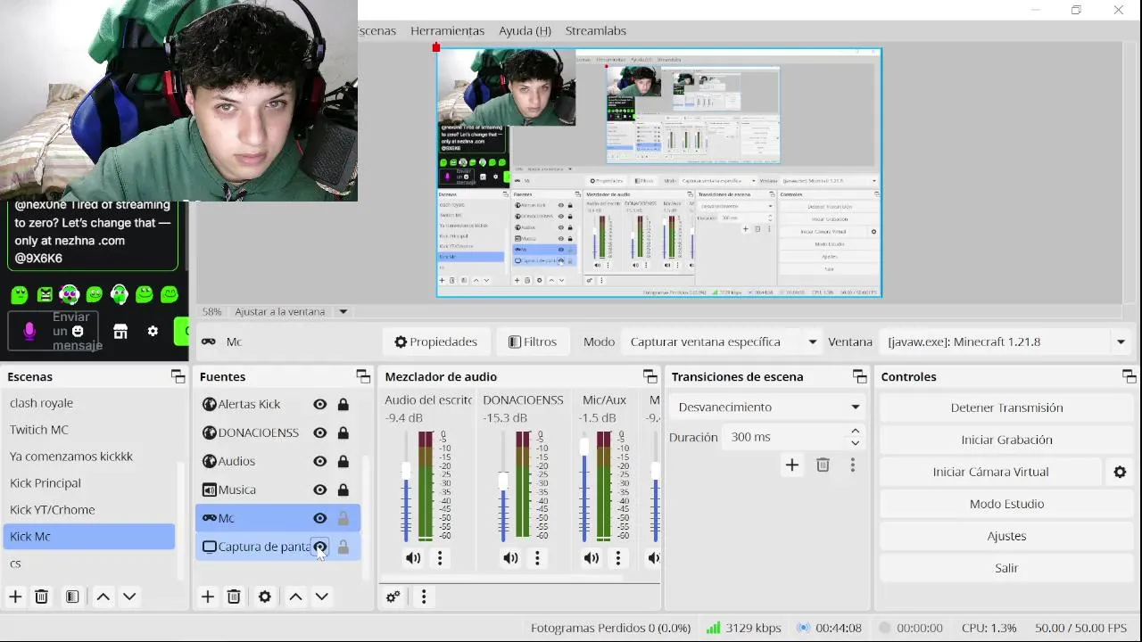
Task: Decrease Duración with down arrow
Action: (855, 443)
